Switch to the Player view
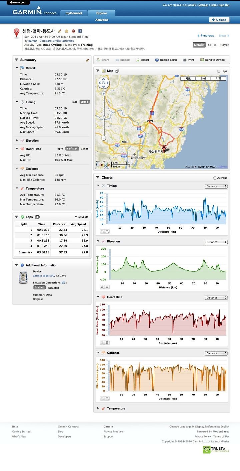The height and width of the screenshot is (471, 240). coord(224,45)
